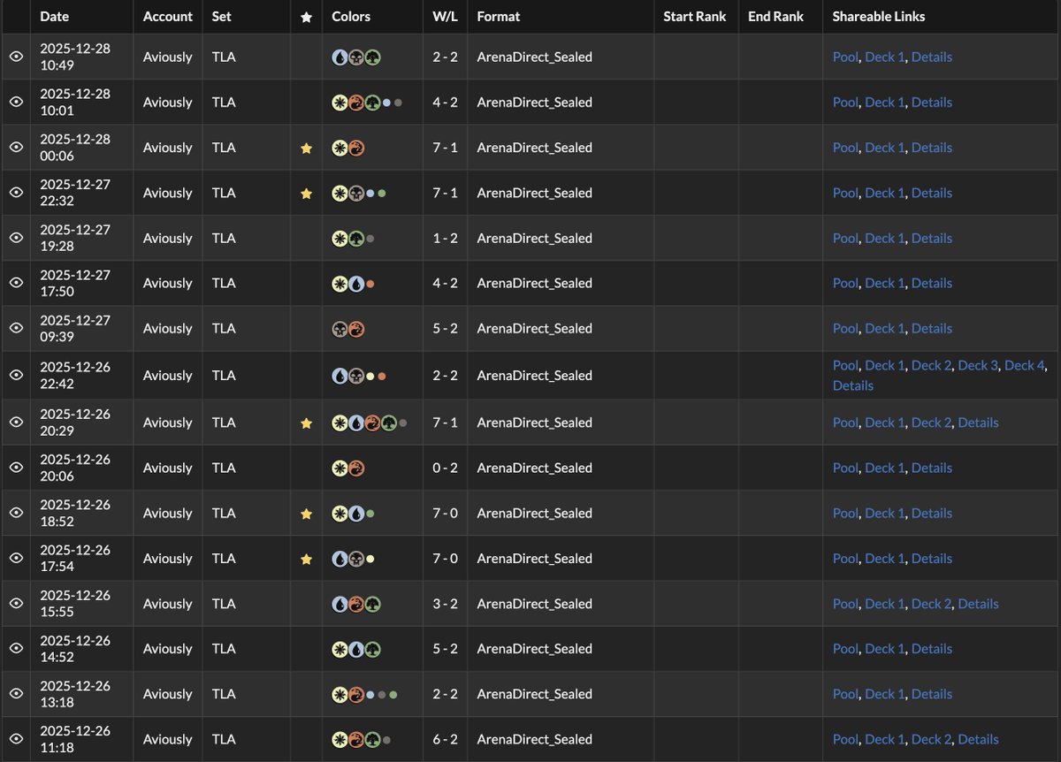Image resolution: width=1061 pixels, height=762 pixels.
Task: Click eye icon for 2025-12-26 13:18 row
Action: point(16,694)
